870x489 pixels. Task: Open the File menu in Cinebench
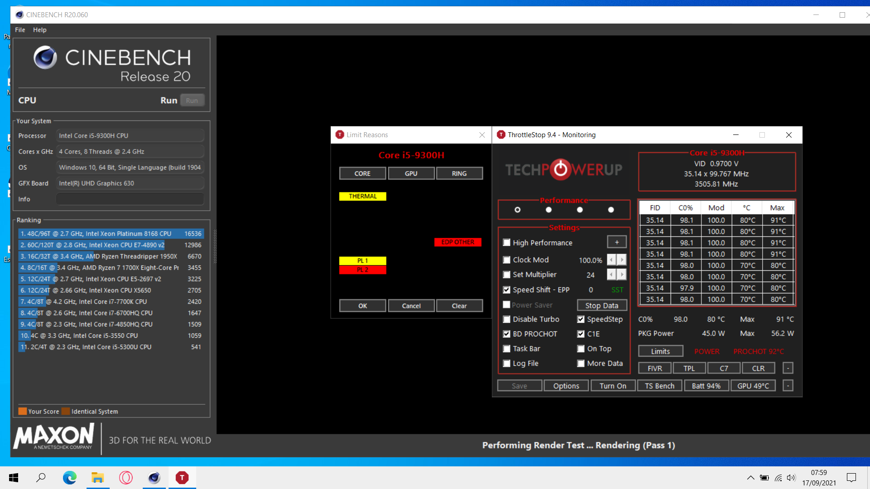20,30
